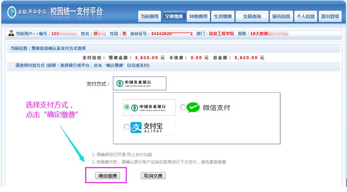347x192 pixels.
Task: Switch to the 学费缴费 tab
Action: click(x=174, y=17)
